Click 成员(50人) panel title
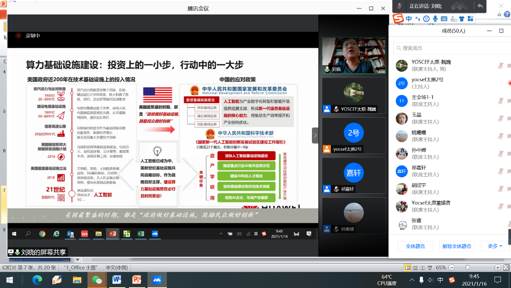 (x=453, y=31)
